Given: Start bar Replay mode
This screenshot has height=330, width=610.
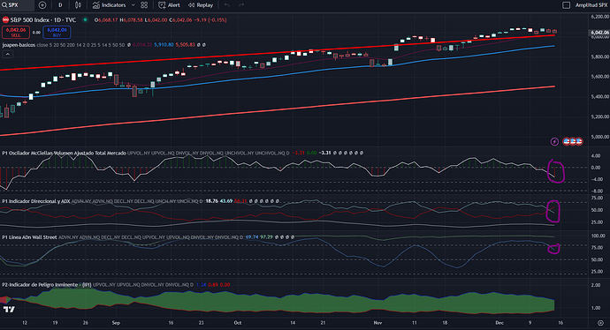Looking at the screenshot, I should (201, 5).
